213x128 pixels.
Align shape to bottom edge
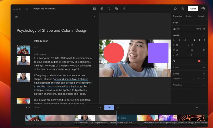[x=204, y=40]
